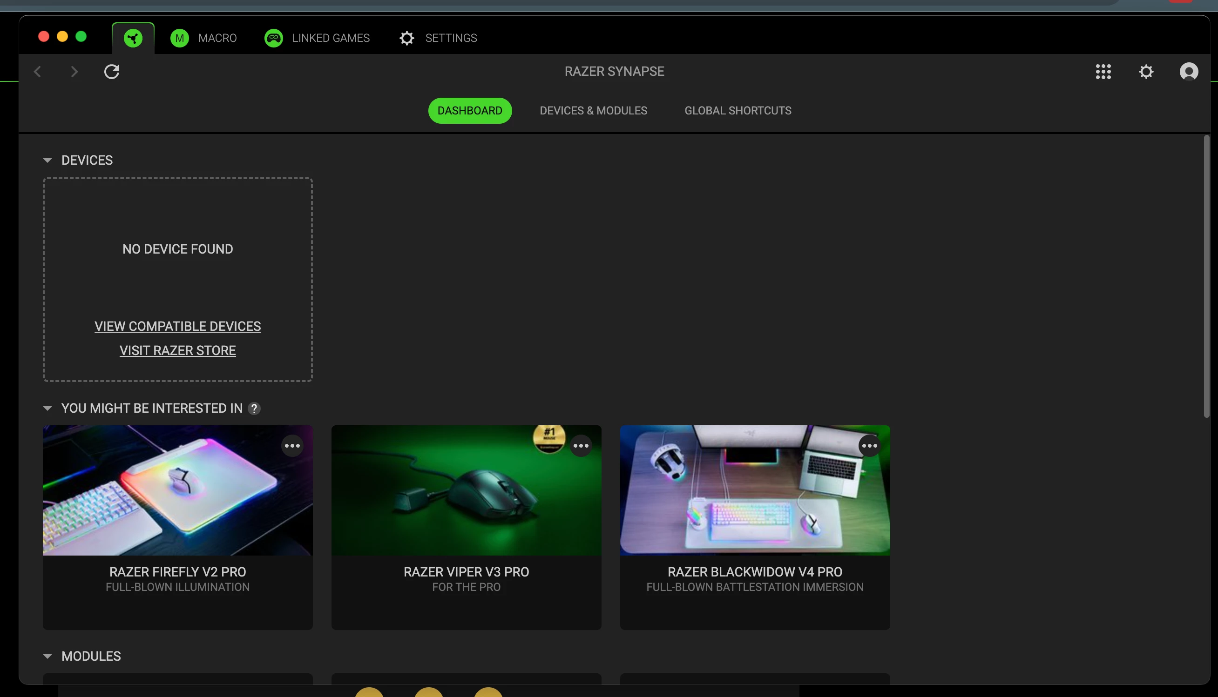This screenshot has width=1218, height=697.
Task: Click View Compatible Devices link
Action: [x=178, y=327]
